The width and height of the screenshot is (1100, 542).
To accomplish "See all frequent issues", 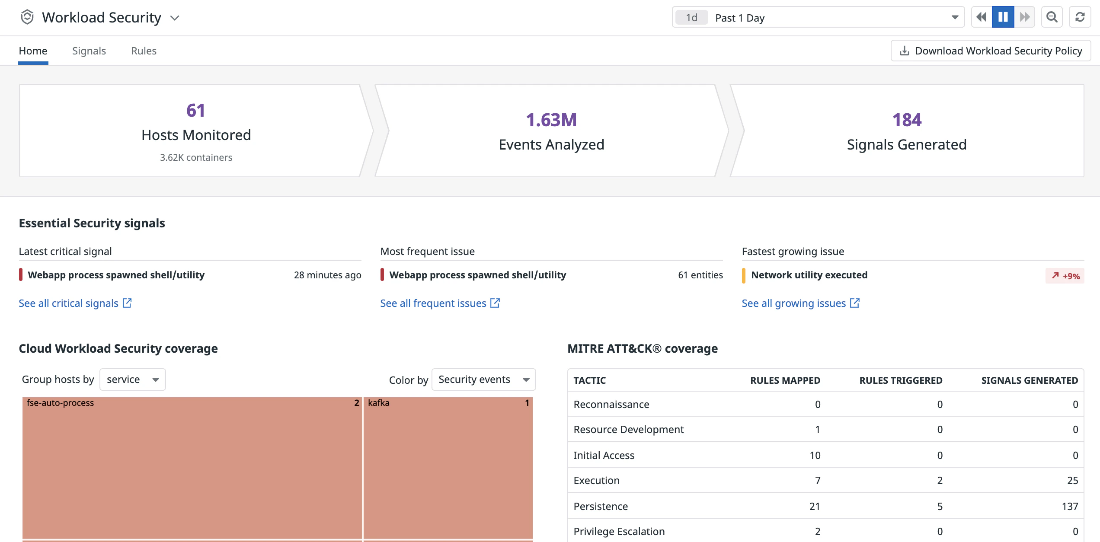I will [x=440, y=303].
